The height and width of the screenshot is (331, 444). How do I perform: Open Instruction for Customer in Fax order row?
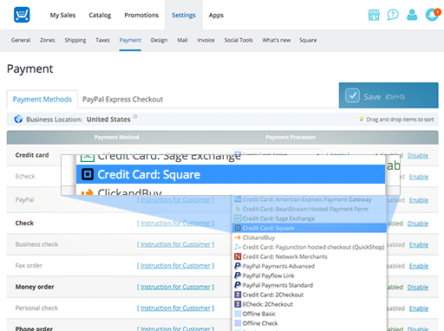[175, 266]
